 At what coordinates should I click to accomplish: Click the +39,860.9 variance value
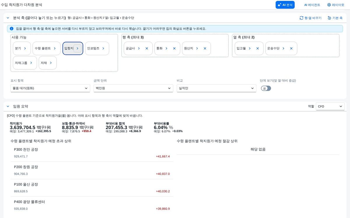point(163,209)
